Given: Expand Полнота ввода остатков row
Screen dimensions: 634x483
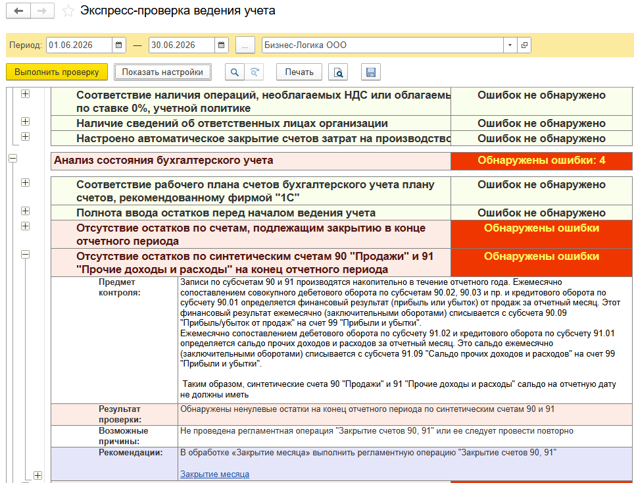Looking at the screenshot, I should coord(25,211).
